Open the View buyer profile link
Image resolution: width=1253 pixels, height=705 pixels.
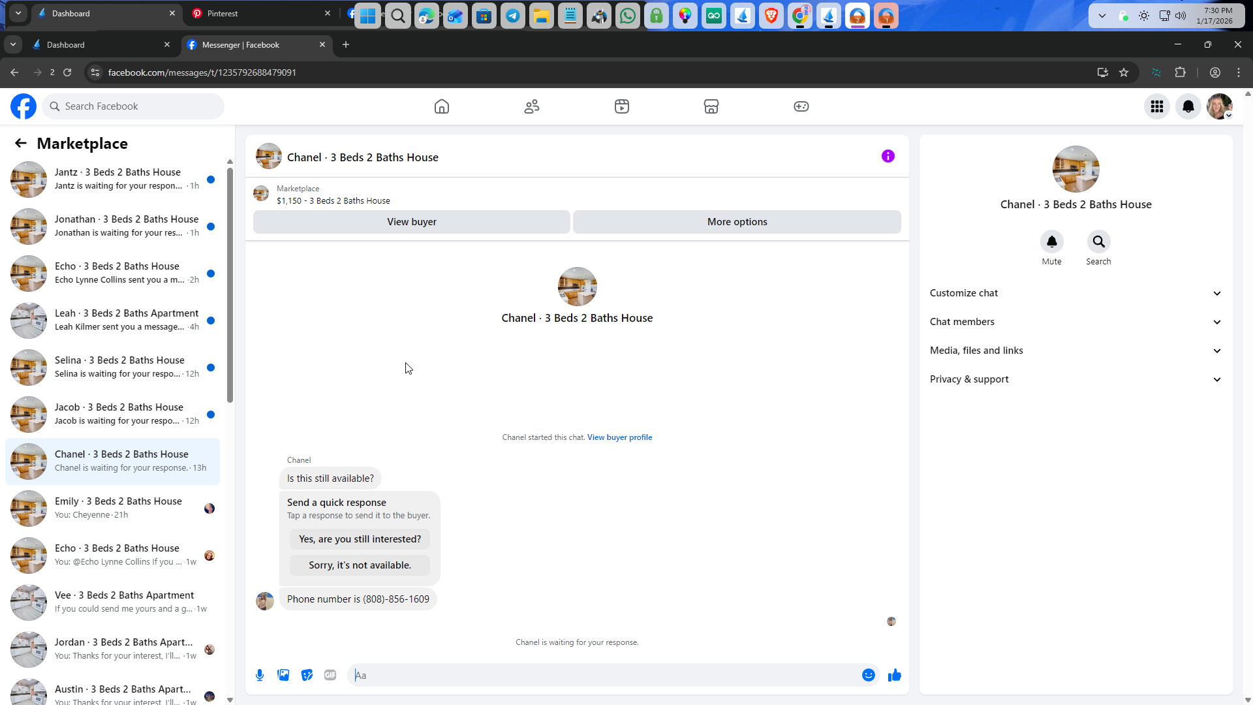[619, 437]
